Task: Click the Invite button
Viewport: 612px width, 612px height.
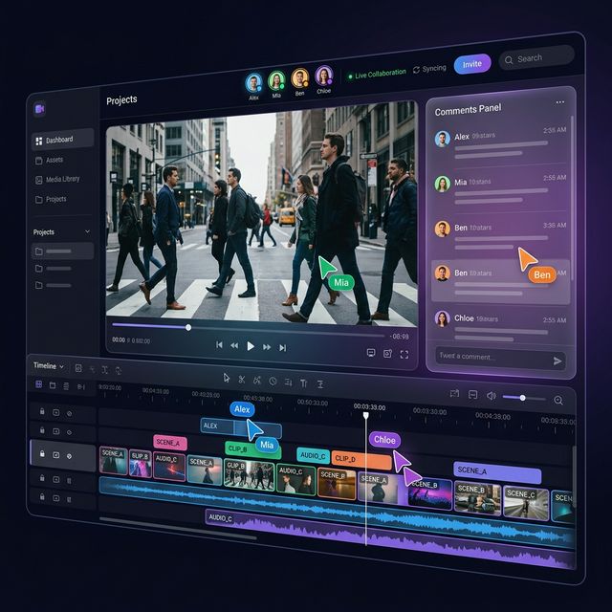Action: (472, 64)
